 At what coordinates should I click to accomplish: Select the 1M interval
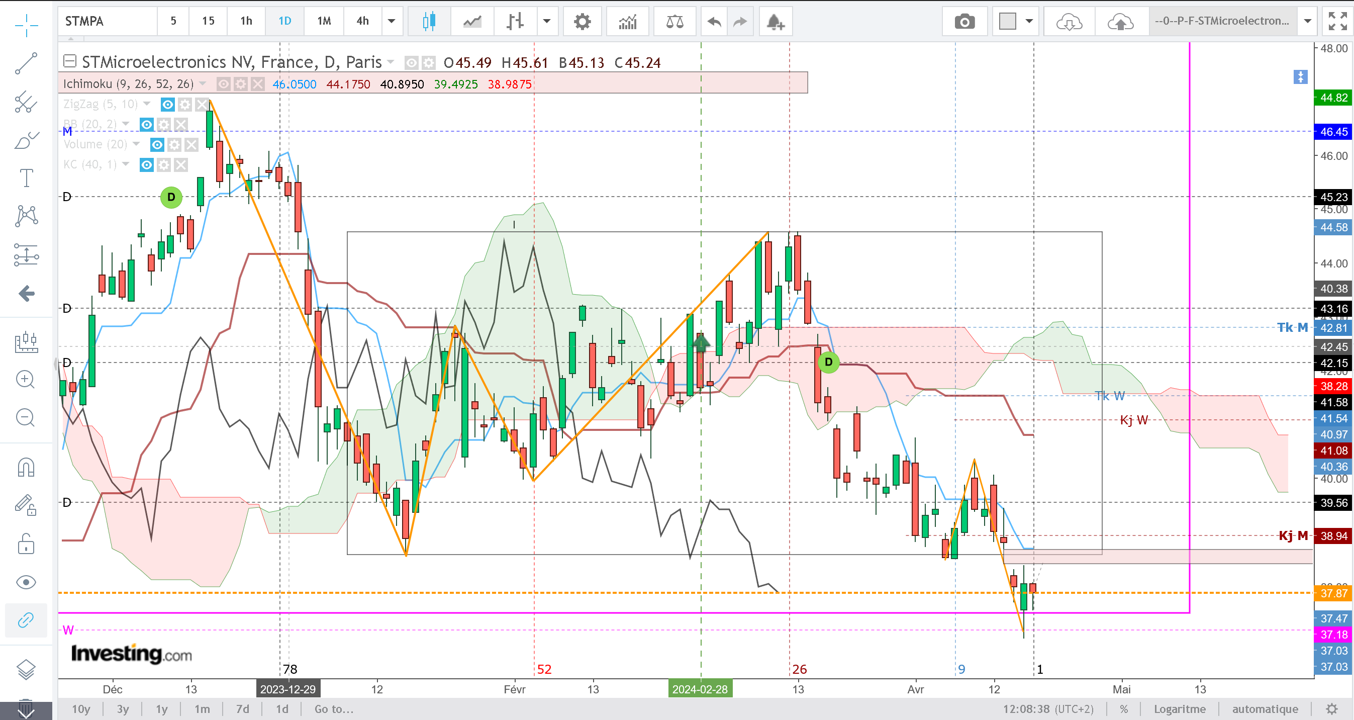tap(324, 21)
